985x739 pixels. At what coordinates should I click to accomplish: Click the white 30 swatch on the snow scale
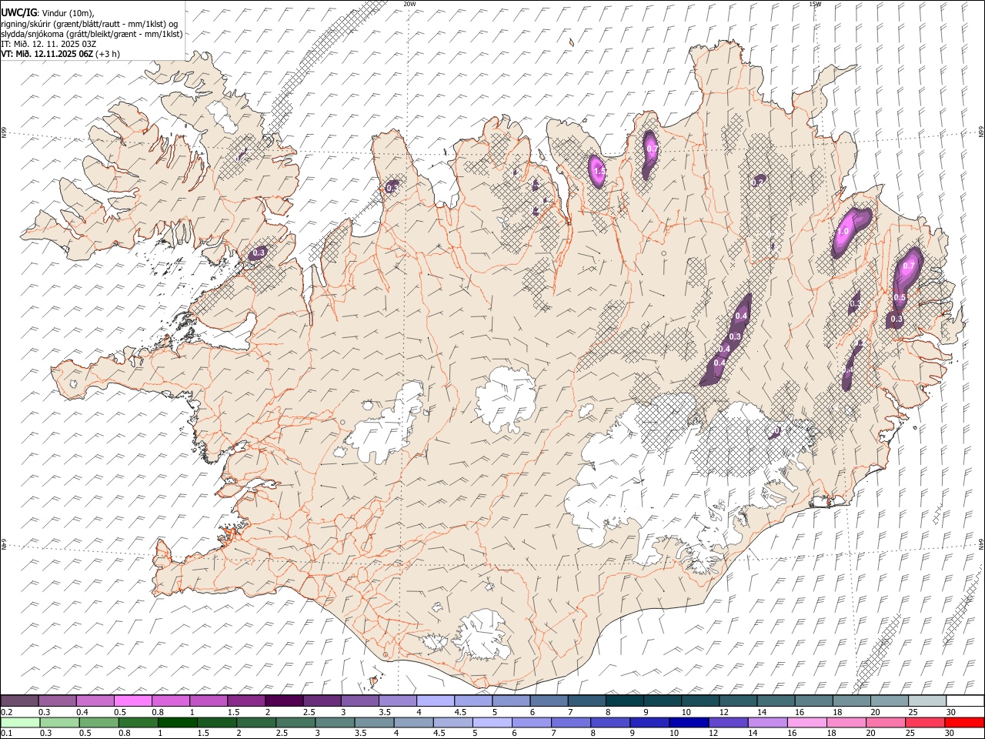pos(965,701)
